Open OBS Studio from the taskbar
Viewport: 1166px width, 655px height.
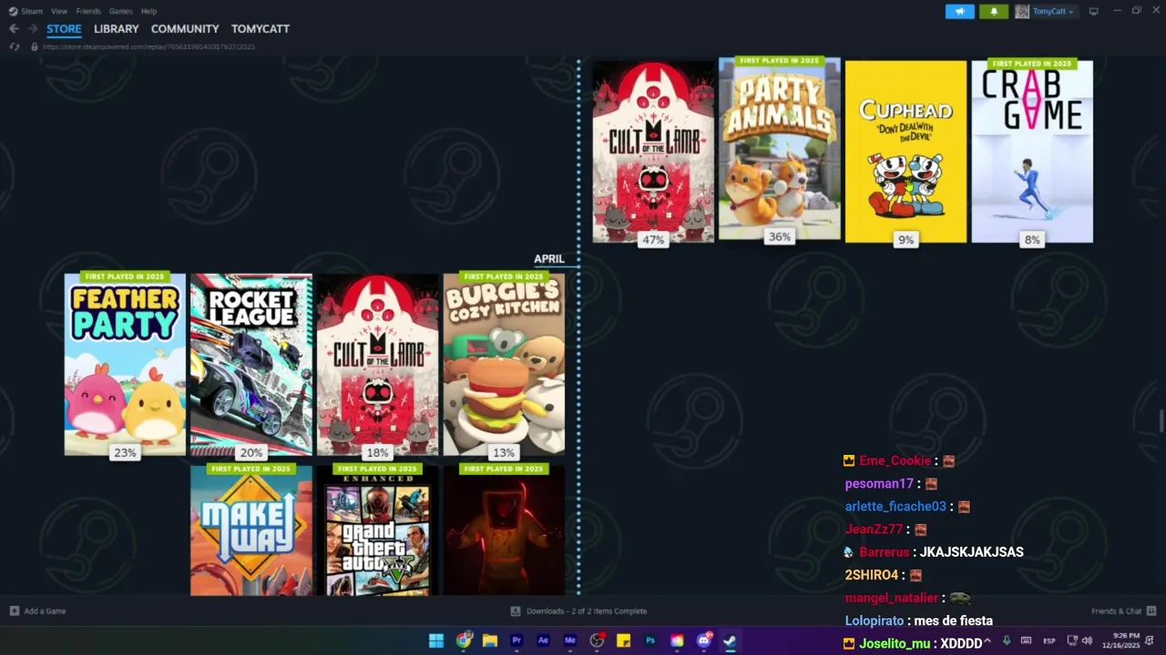597,640
